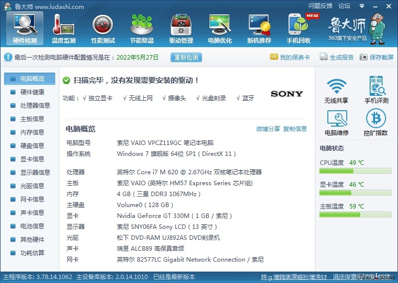Click the 英特尔 82577LC Gigabit network text

point(191,260)
